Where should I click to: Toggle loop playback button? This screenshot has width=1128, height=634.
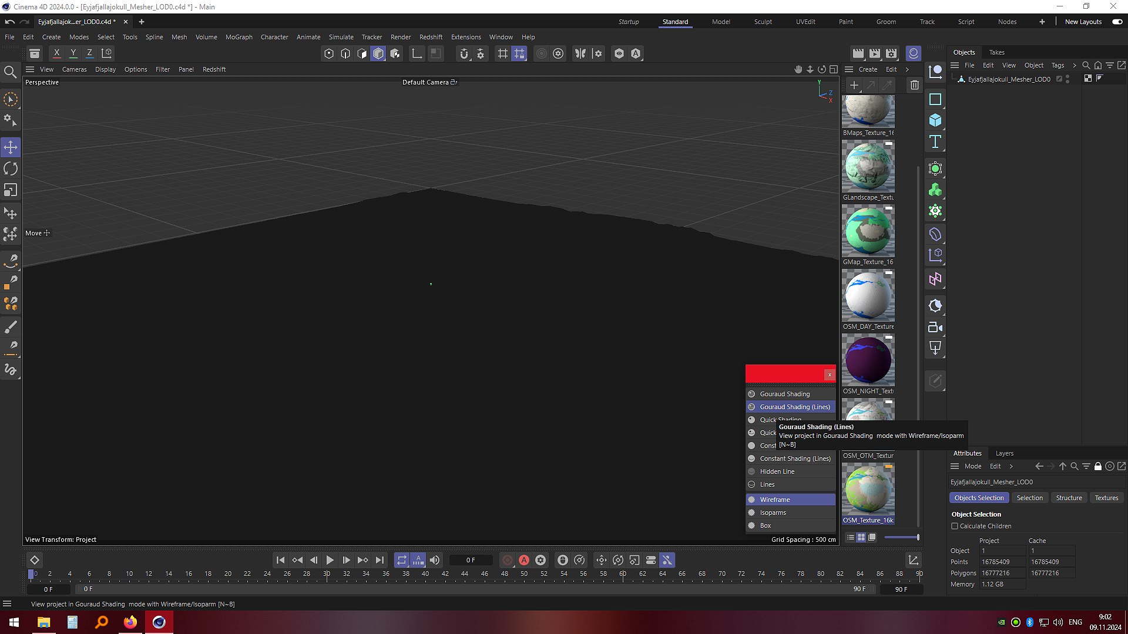(x=402, y=560)
